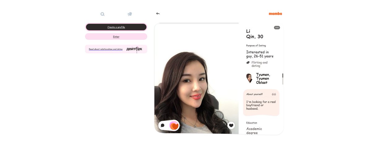Open Read about relationships and dates link
This screenshot has height=157, width=371.
pos(106,49)
